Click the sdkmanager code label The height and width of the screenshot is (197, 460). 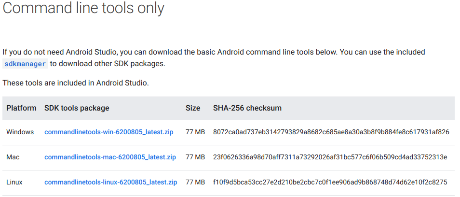[26, 64]
